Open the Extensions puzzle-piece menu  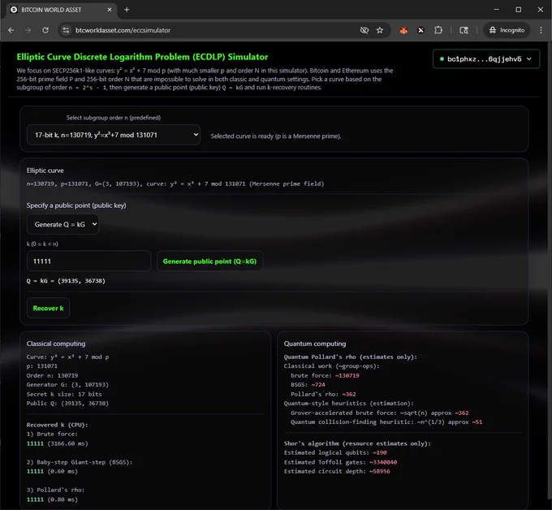(x=438, y=30)
